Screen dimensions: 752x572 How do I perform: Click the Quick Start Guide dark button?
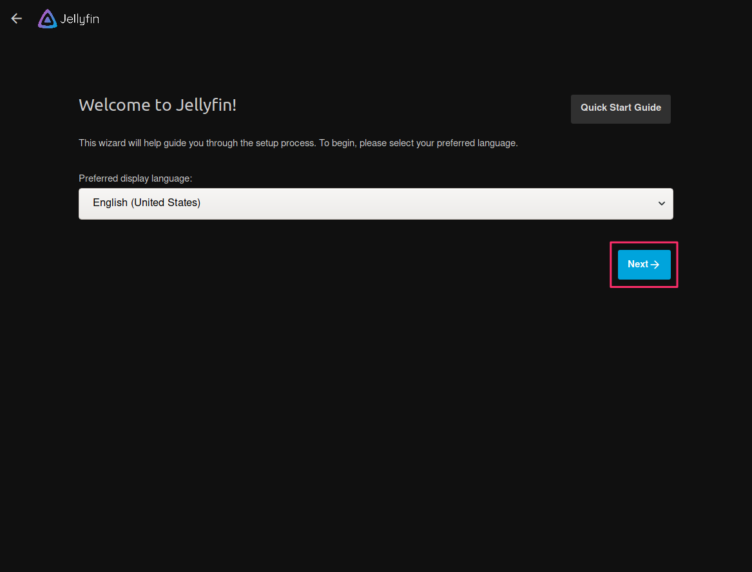[621, 108]
